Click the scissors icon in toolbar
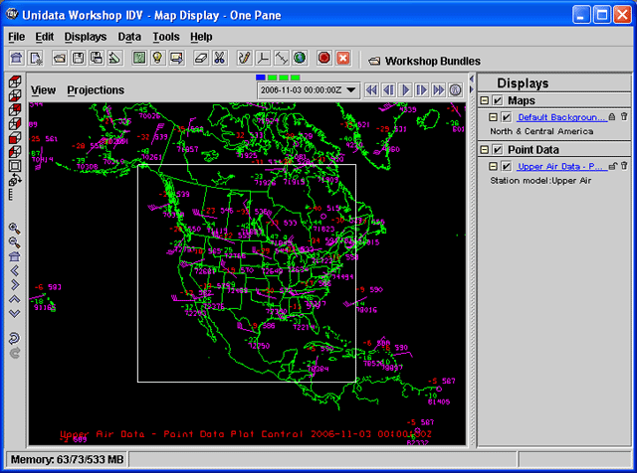The height and width of the screenshot is (473, 637). (x=219, y=59)
